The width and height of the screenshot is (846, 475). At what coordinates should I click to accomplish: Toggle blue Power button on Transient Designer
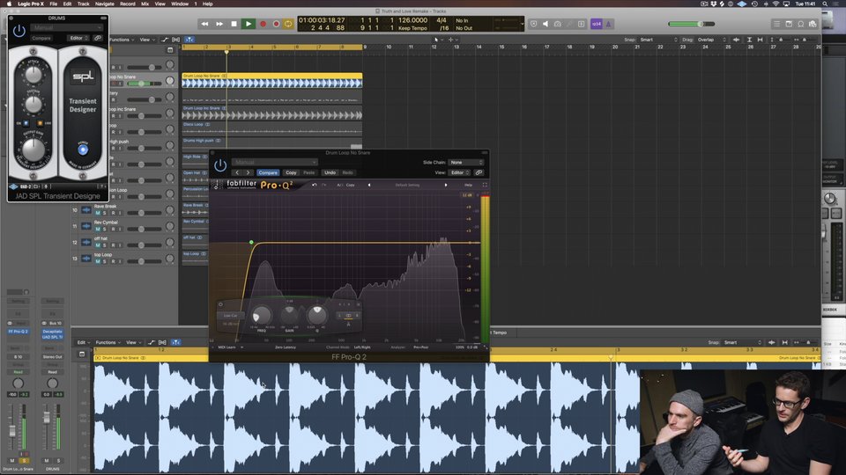coord(83,150)
